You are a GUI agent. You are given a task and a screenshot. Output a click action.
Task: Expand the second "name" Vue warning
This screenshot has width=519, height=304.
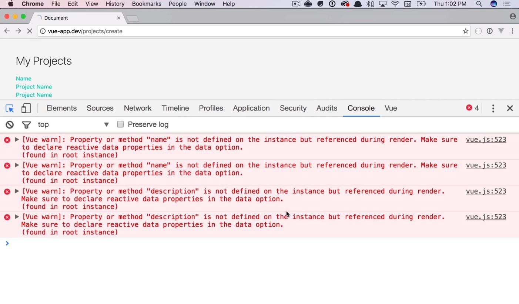pos(17,165)
